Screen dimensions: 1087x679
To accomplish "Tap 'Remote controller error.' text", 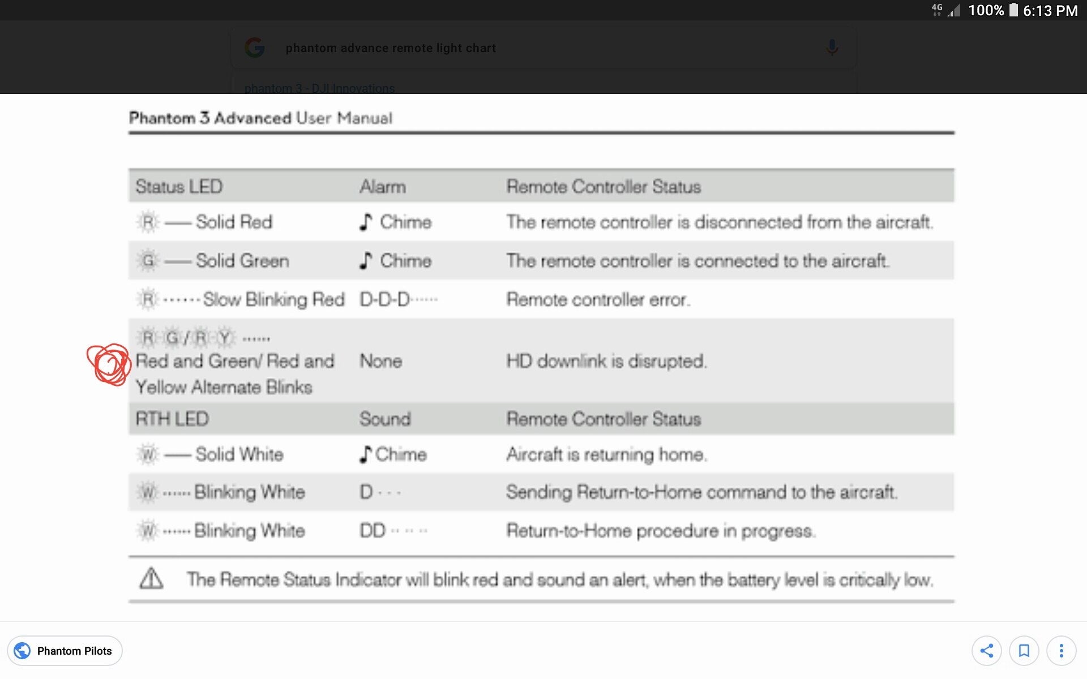I will [x=598, y=299].
